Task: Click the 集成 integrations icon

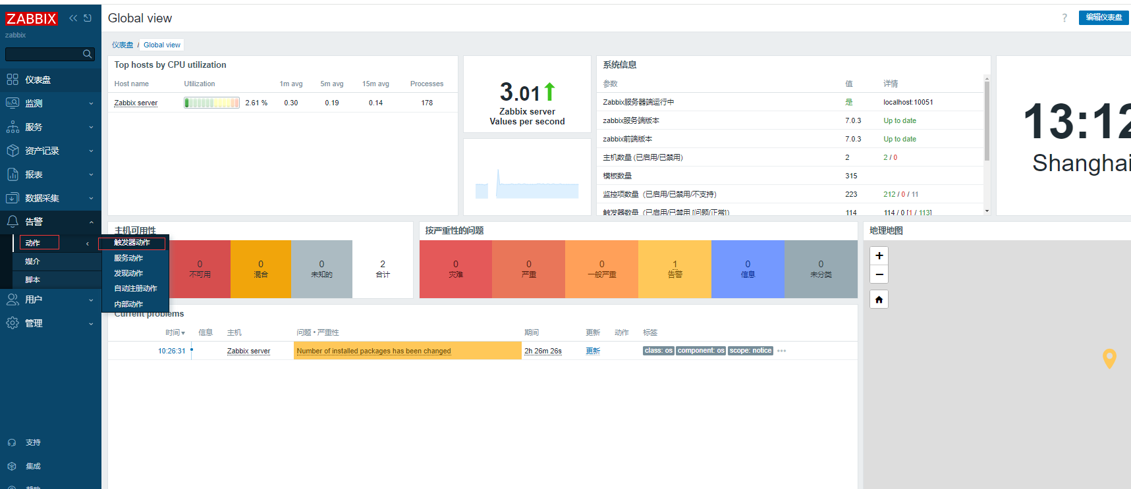Action: (12, 466)
